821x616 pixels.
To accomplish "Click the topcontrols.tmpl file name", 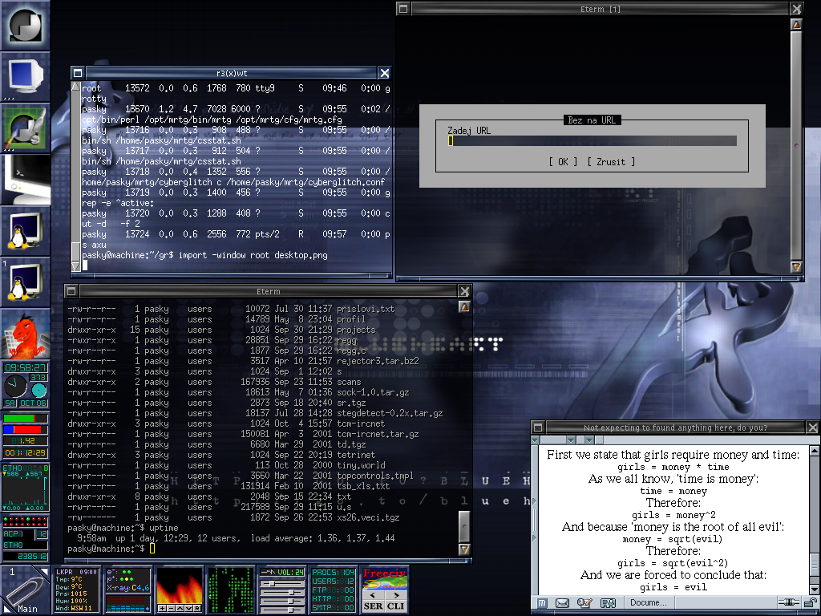I will 375,476.
